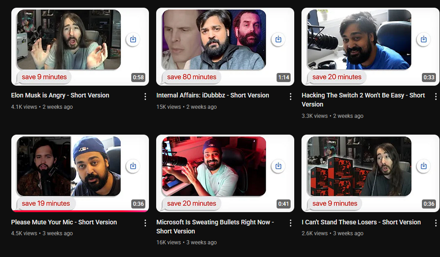Open three-dot menu for Hacking The Switch 2 video
Screen dimensions: 440x257
436,97
